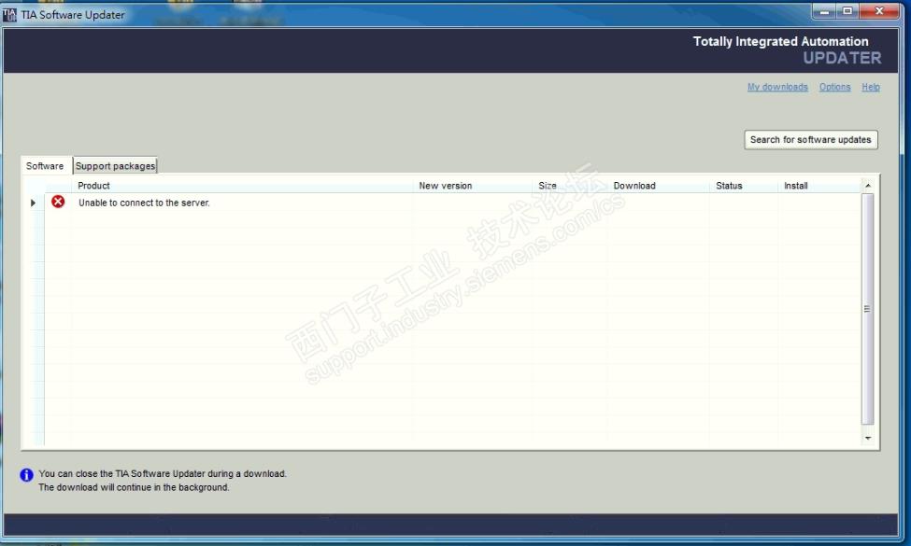911x546 pixels.
Task: Click the TIA Software Updater title icon
Action: point(9,15)
